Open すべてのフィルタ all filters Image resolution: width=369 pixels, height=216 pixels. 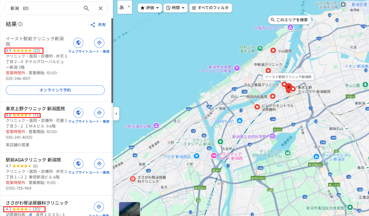pos(210,8)
